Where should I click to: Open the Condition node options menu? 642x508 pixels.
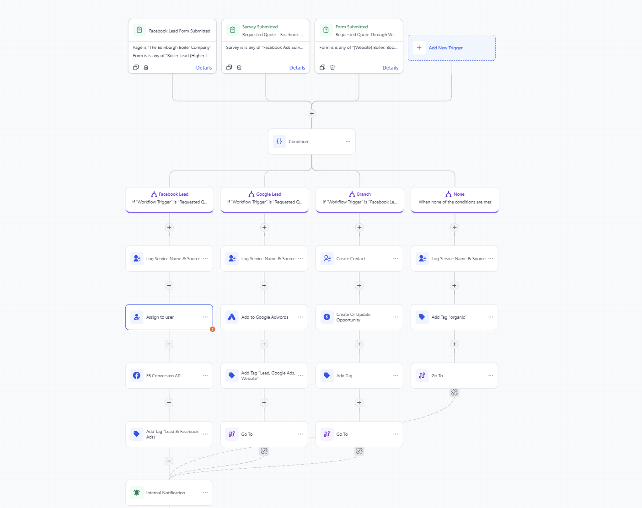[348, 141]
